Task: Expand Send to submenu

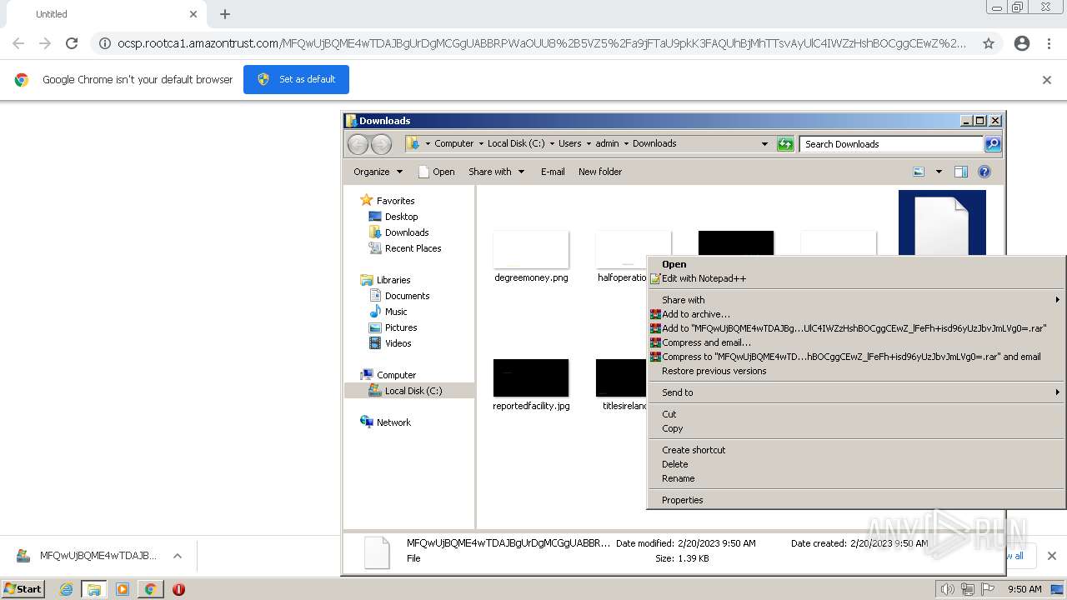Action: coord(856,392)
